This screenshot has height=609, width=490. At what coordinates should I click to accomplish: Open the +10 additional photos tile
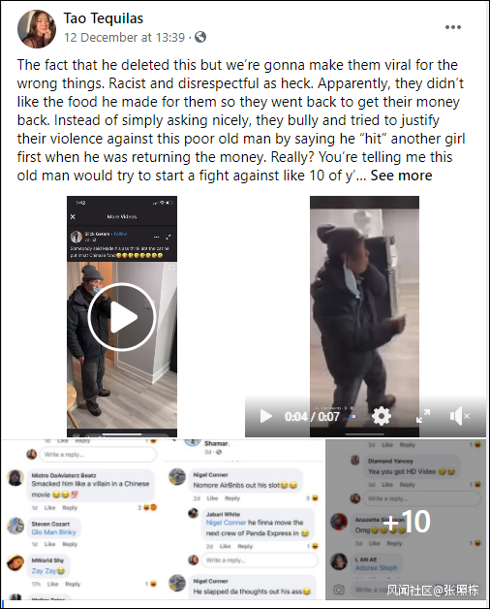click(406, 520)
